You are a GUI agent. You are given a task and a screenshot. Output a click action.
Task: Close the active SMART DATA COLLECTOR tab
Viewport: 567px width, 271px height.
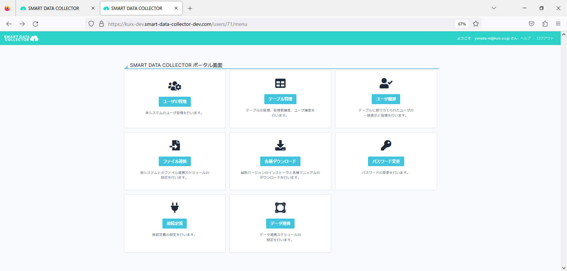point(176,8)
